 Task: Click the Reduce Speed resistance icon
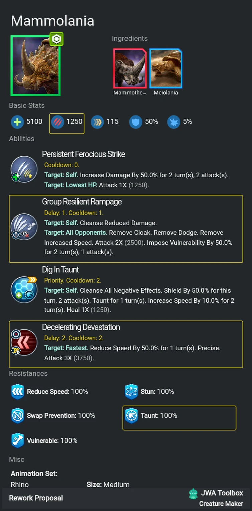18,392
